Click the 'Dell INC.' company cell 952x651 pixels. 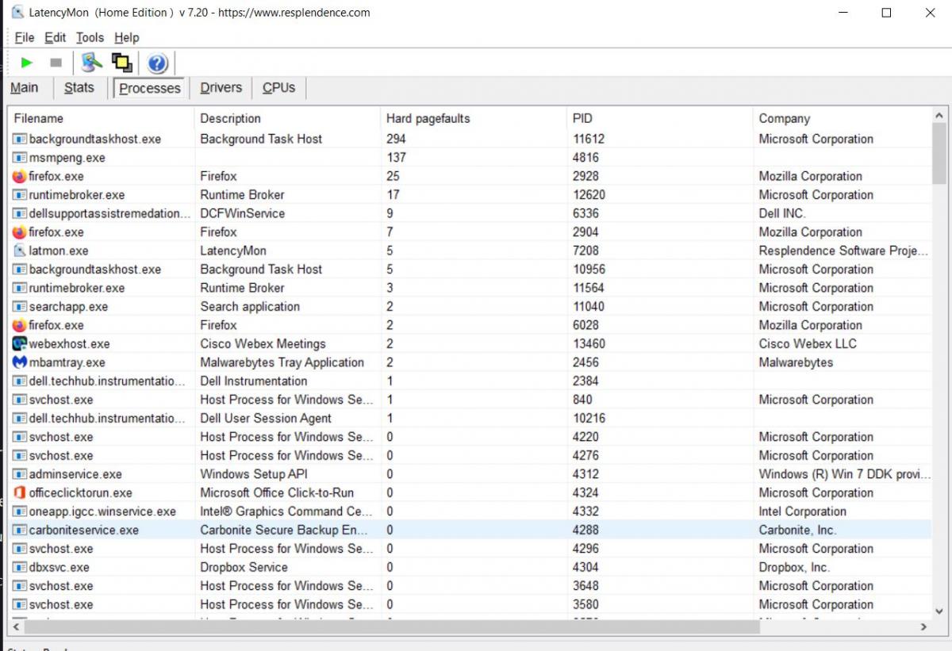(x=782, y=213)
